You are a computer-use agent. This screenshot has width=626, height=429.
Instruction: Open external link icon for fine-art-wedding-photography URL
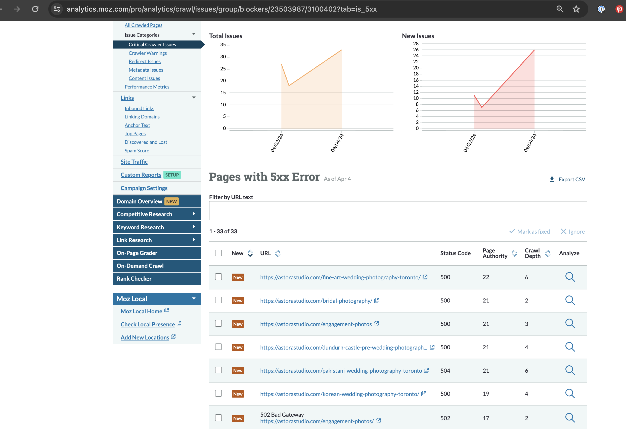pos(425,277)
